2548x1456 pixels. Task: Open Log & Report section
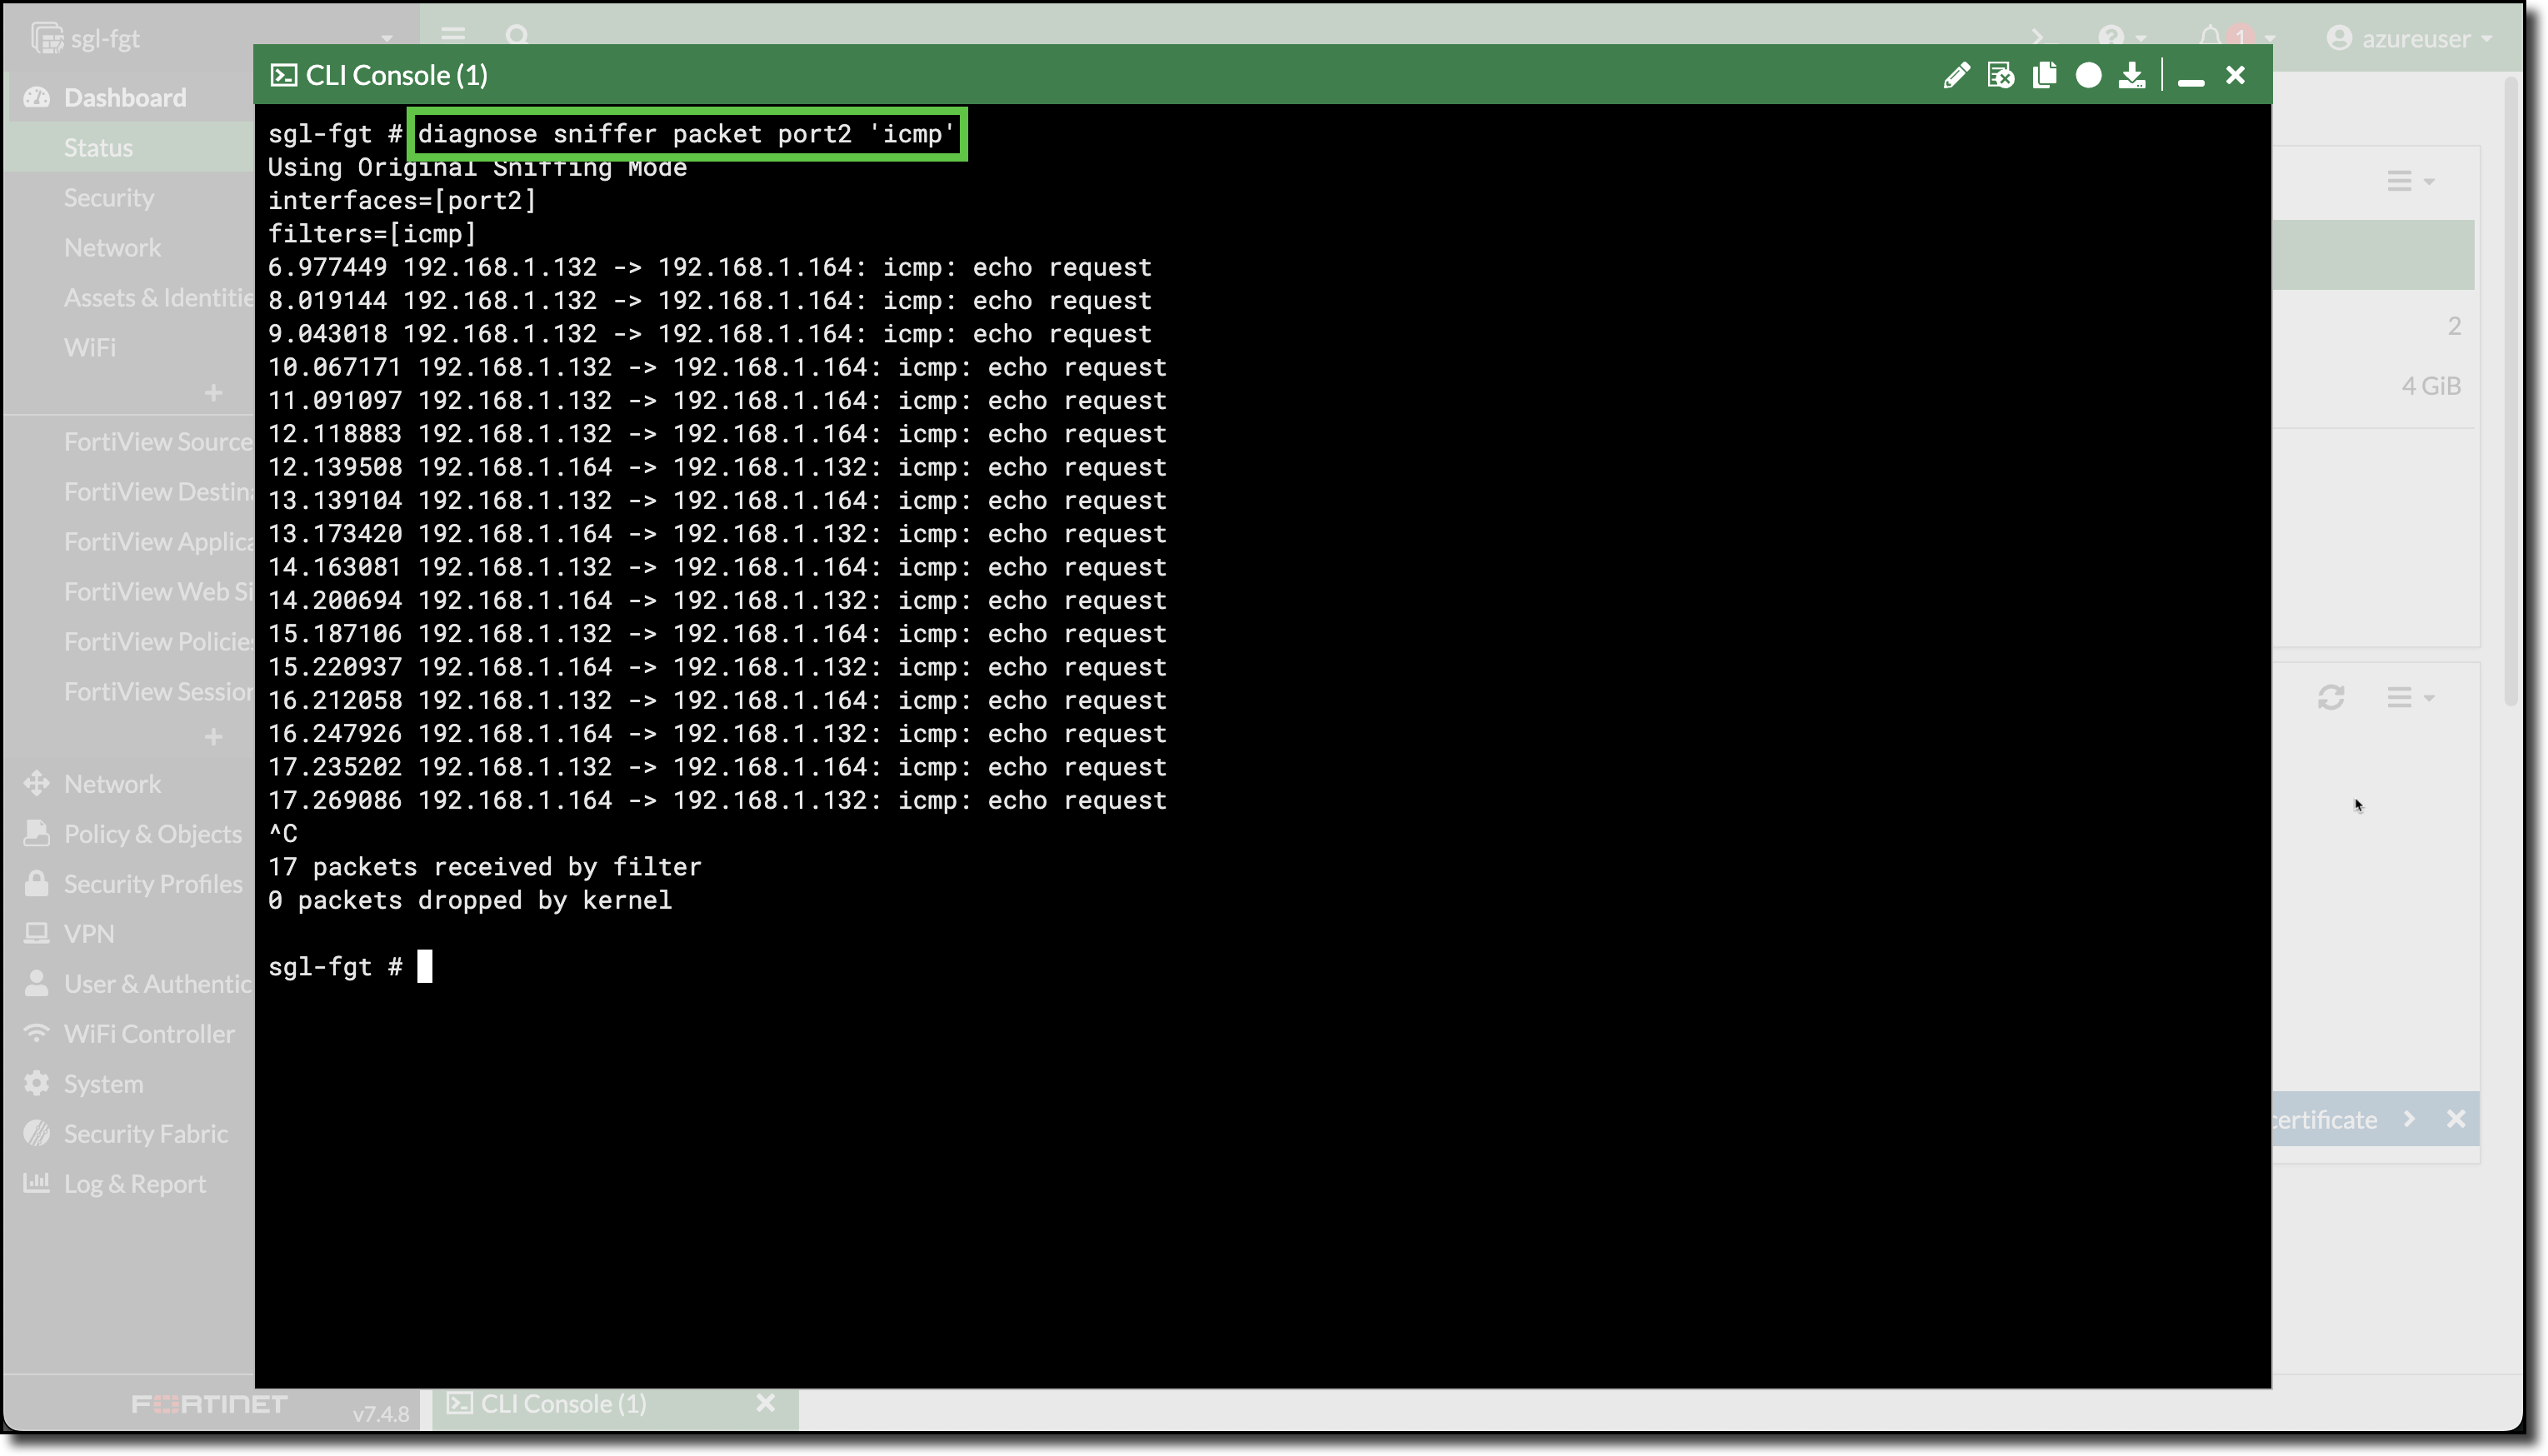pos(133,1183)
